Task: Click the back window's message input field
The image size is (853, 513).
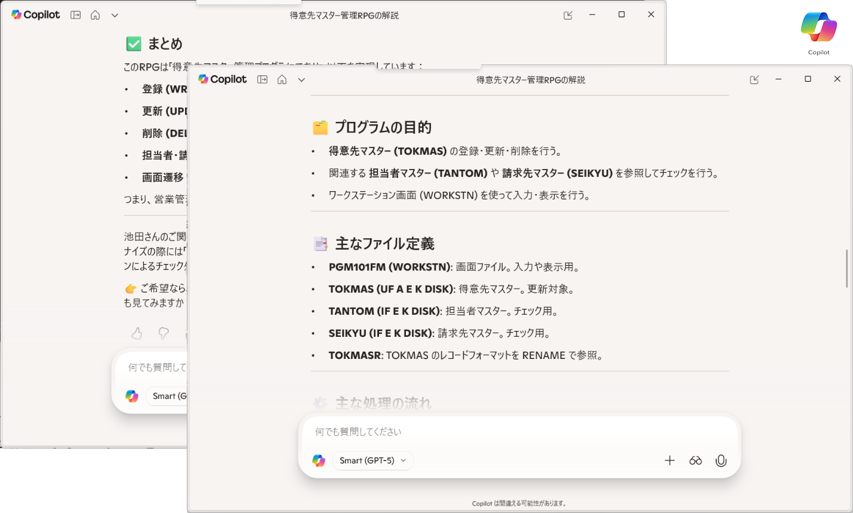Action: 157,367
